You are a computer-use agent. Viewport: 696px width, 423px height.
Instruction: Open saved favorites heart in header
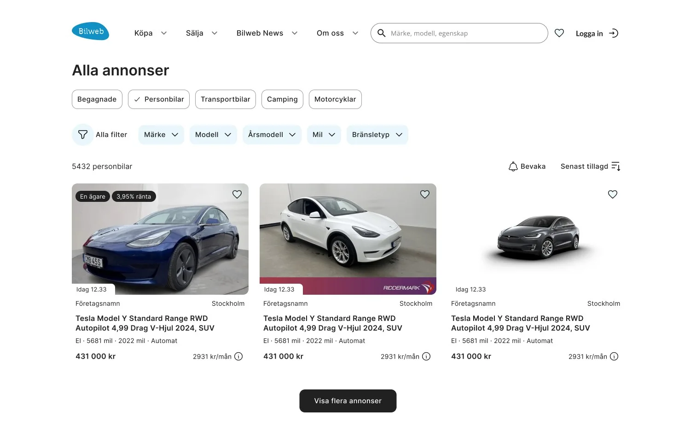point(559,33)
